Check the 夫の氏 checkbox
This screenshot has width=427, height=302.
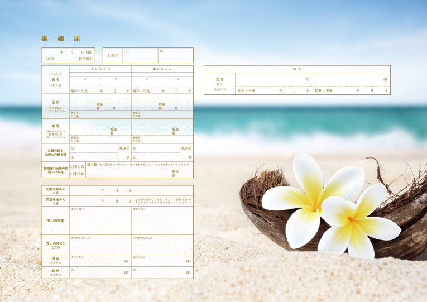coord(72,166)
